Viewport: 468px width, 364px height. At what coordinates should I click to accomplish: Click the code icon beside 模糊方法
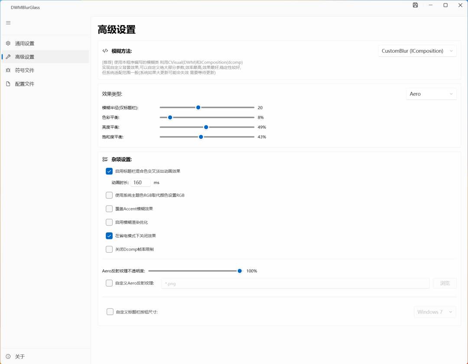104,50
